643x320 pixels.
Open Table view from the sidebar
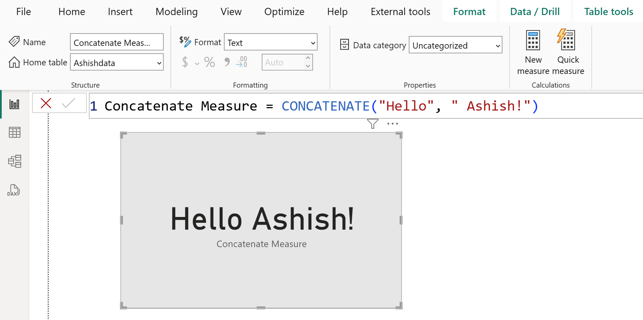pyautogui.click(x=14, y=132)
